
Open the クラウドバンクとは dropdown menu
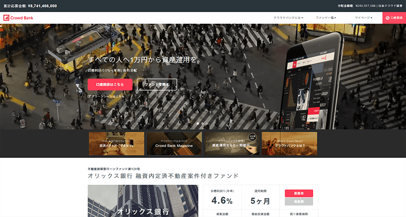click(x=288, y=18)
